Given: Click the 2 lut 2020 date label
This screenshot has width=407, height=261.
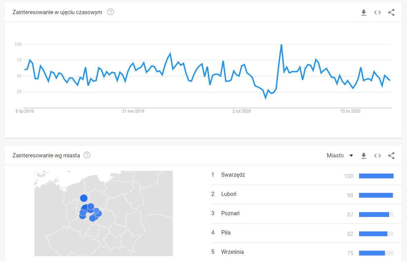Looking at the screenshot, I should 242,111.
